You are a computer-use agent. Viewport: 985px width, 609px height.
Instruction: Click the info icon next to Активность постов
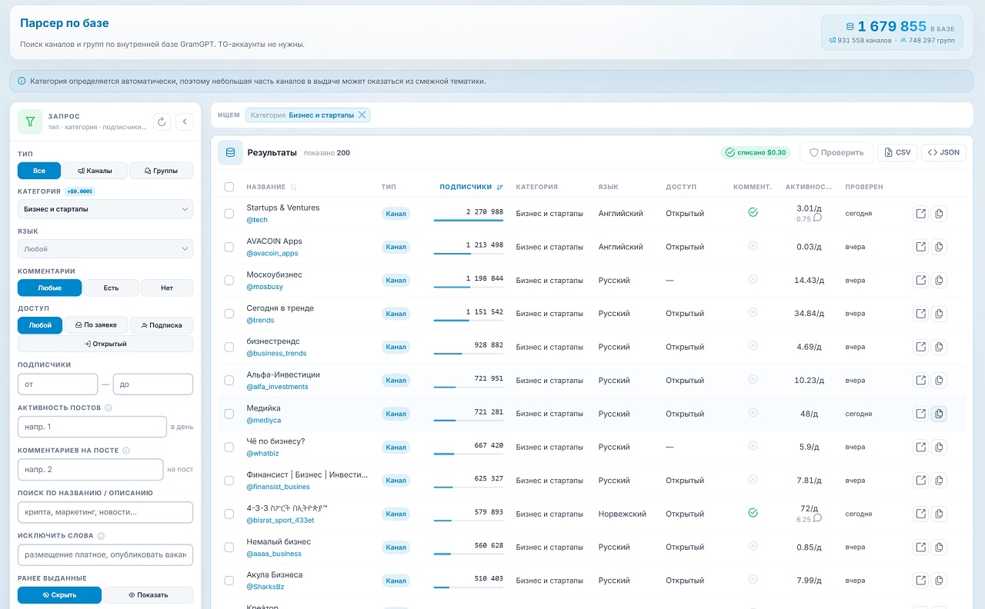[109, 408]
